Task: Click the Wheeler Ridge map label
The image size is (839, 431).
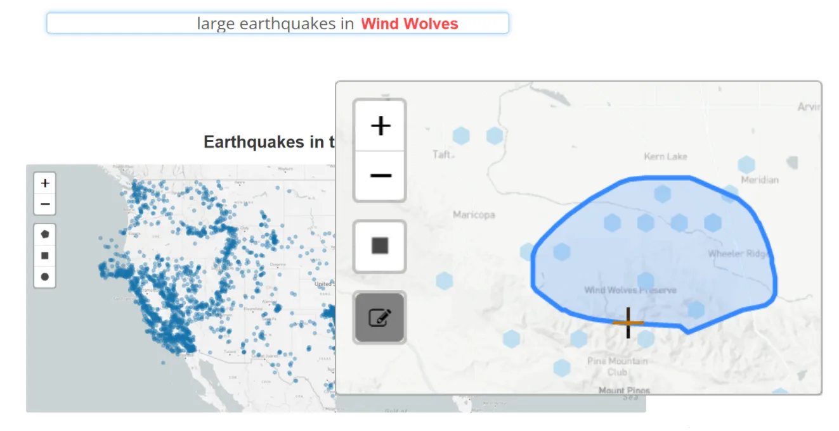Action: (739, 254)
